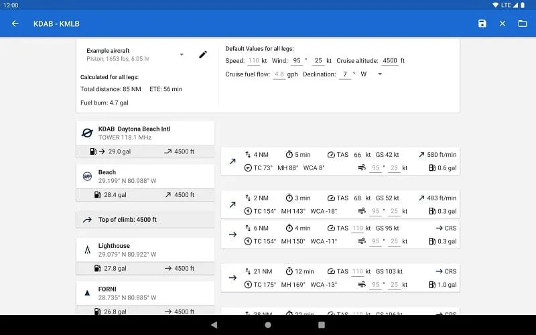Tap the wind icon in MH 143° leg
The width and height of the screenshot is (536, 335).
click(x=362, y=211)
